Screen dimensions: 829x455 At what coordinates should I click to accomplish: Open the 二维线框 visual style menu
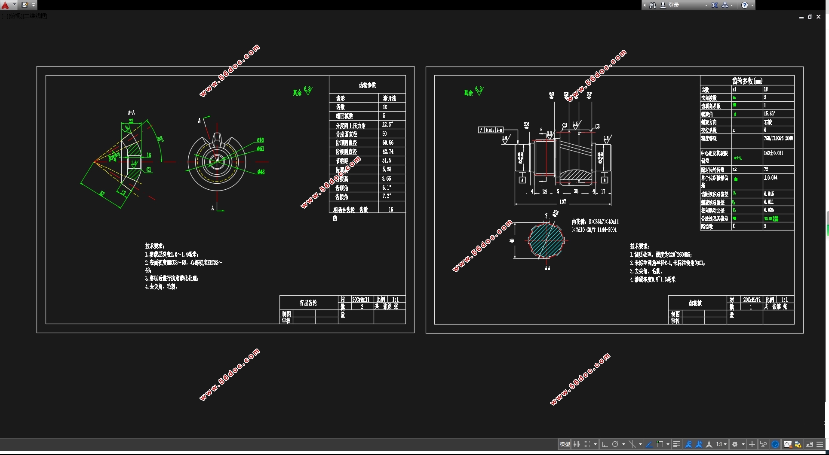[35, 16]
